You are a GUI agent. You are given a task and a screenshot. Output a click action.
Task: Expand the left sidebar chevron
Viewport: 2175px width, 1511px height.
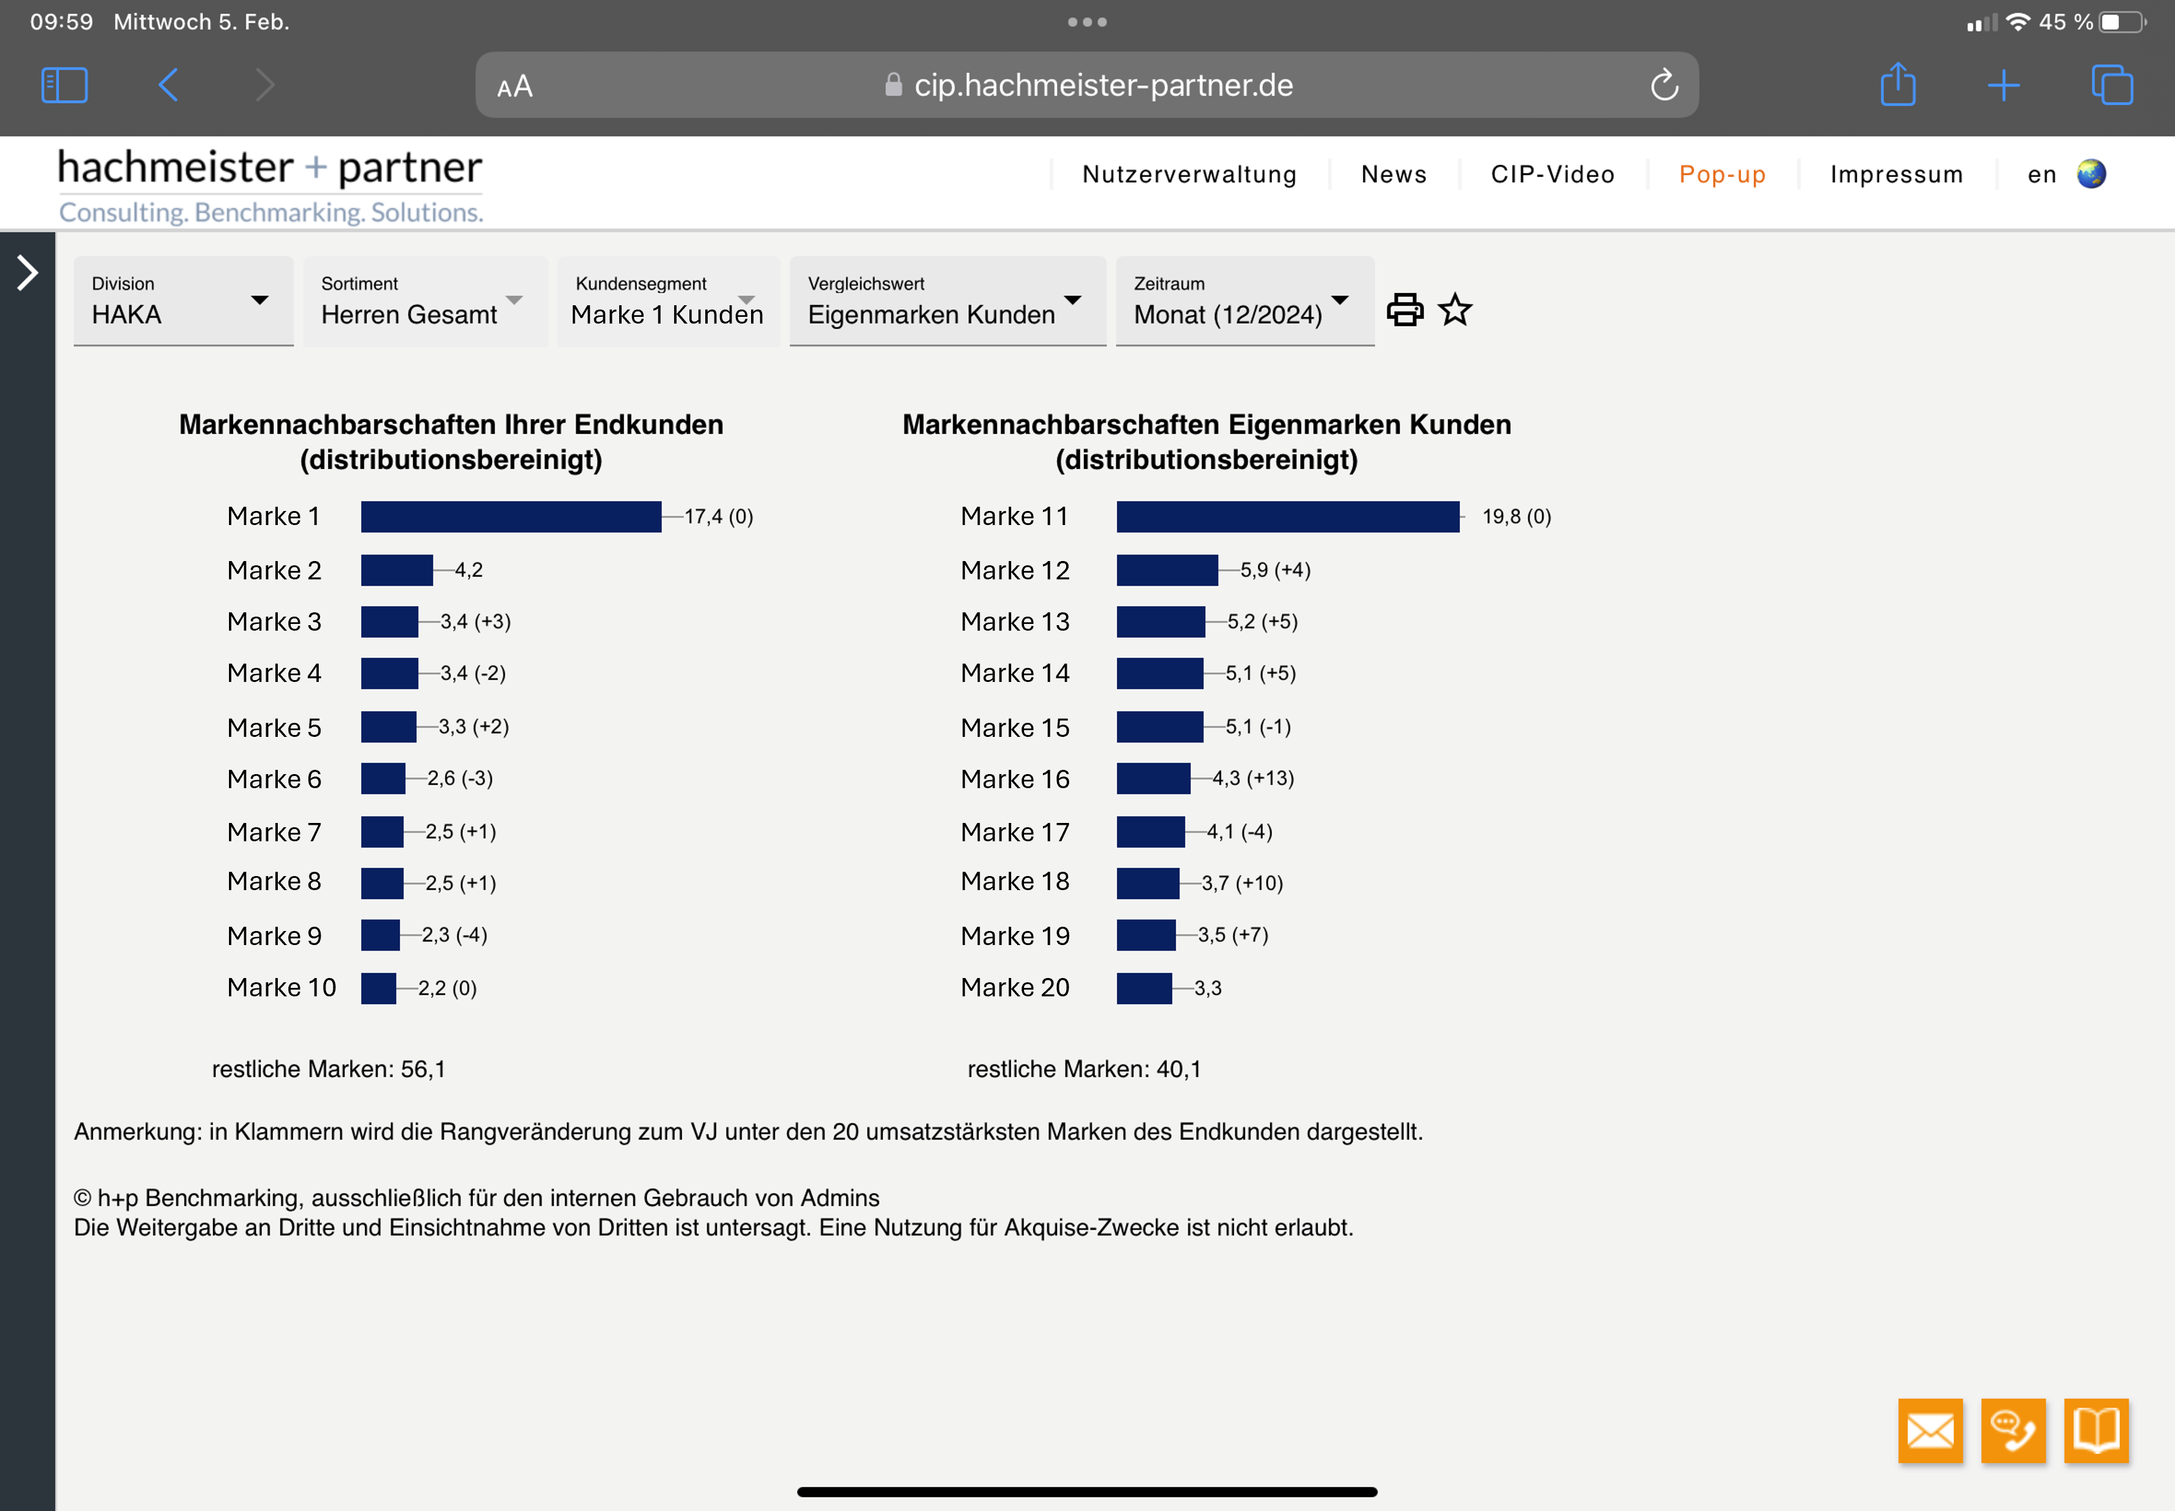[x=27, y=273]
